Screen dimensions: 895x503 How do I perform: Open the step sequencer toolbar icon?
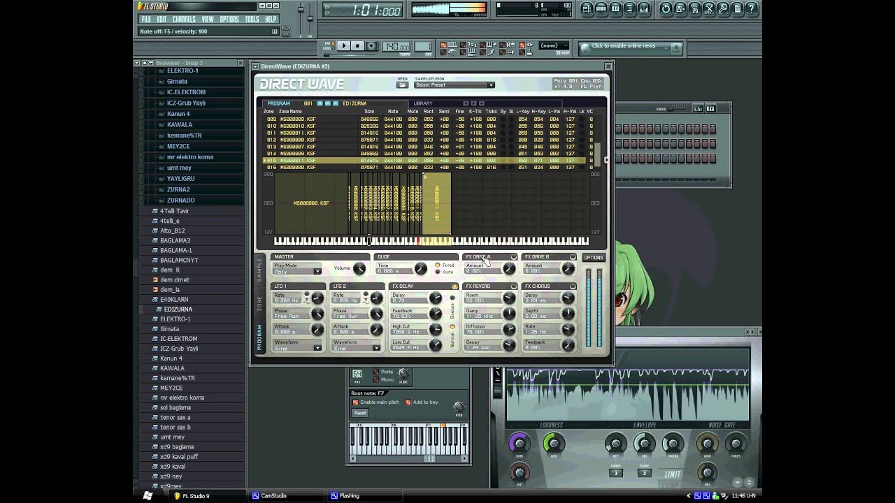coord(601,9)
